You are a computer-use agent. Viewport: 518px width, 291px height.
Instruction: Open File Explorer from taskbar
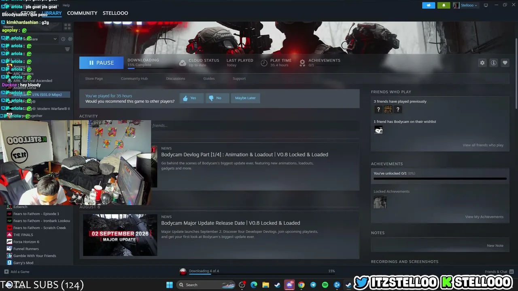tap(265, 285)
